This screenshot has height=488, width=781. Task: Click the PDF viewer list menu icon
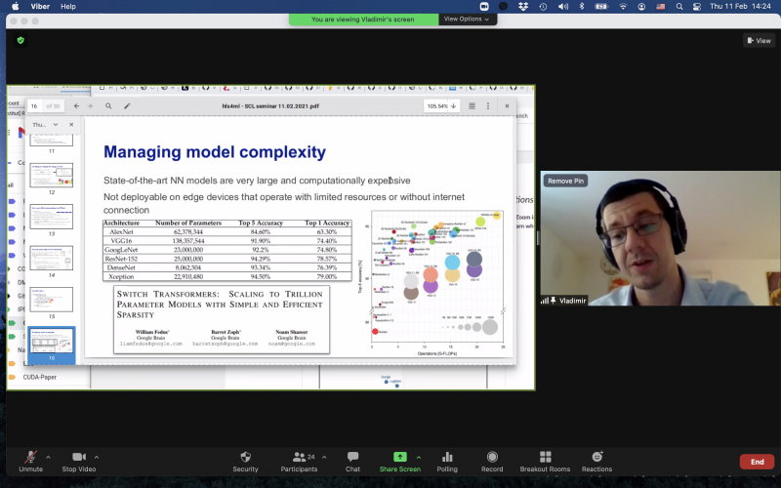coord(472,106)
